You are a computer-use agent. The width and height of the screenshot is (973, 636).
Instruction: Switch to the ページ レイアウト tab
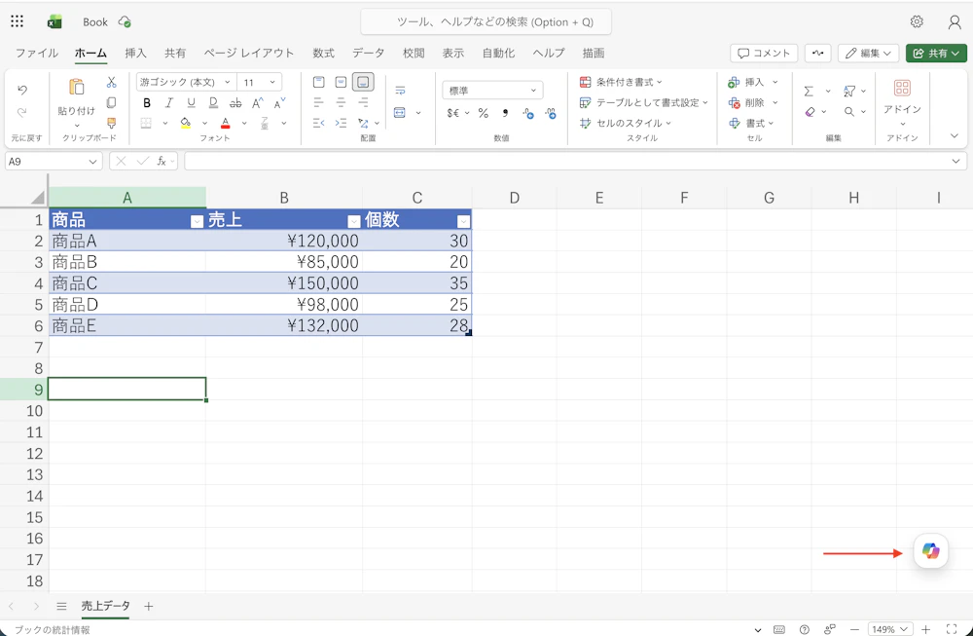point(249,53)
